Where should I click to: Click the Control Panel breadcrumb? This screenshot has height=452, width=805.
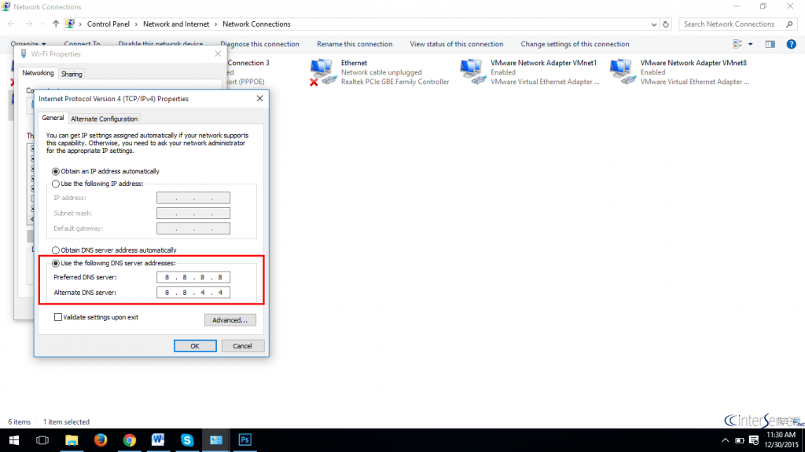(x=108, y=24)
